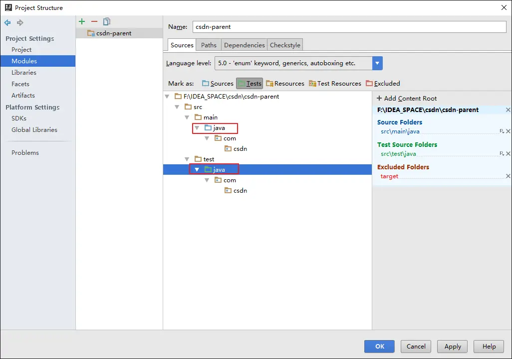Viewport: 512px width, 359px height.
Task: Collapse the java folder under test
Action: point(197,170)
